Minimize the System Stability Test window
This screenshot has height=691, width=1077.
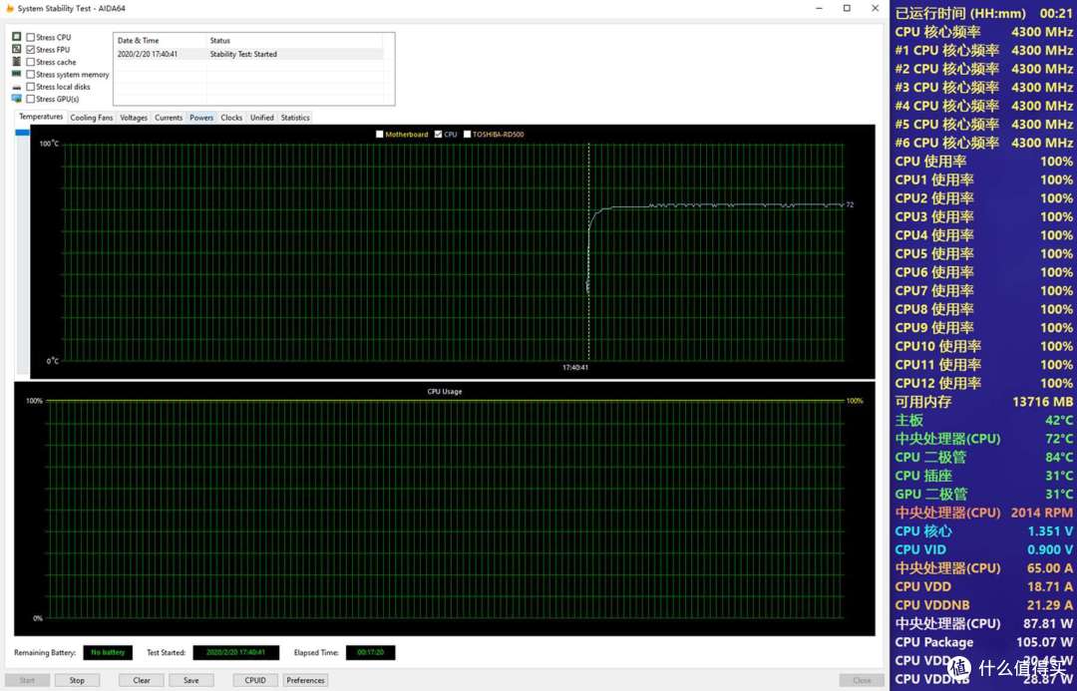pyautogui.click(x=820, y=8)
